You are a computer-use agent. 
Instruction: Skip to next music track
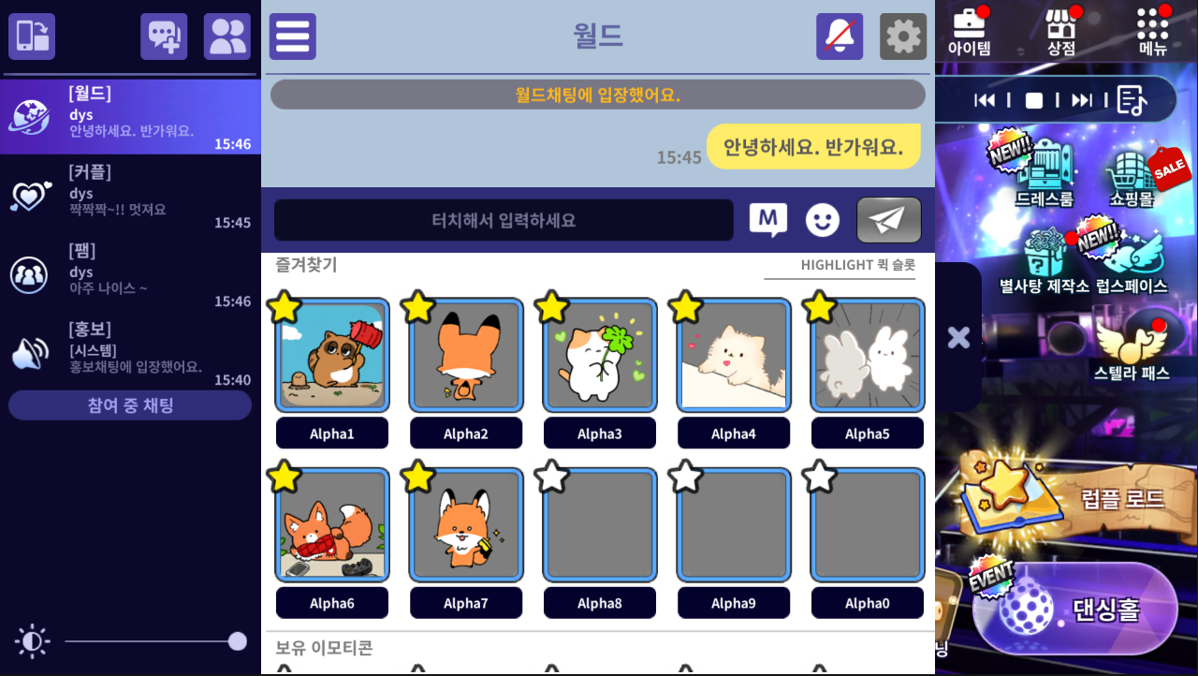click(x=1082, y=100)
